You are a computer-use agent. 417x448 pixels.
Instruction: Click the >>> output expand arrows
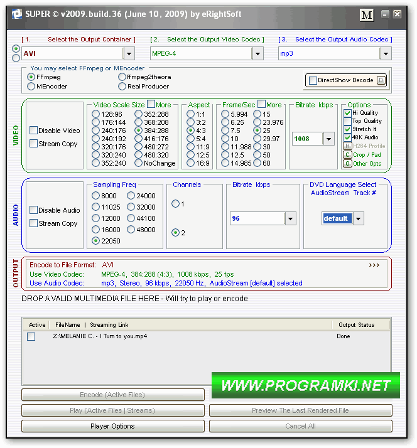click(374, 265)
